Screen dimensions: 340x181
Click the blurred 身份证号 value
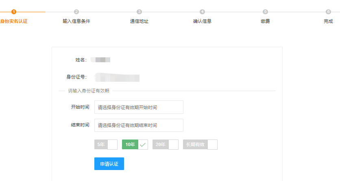[x=117, y=77]
